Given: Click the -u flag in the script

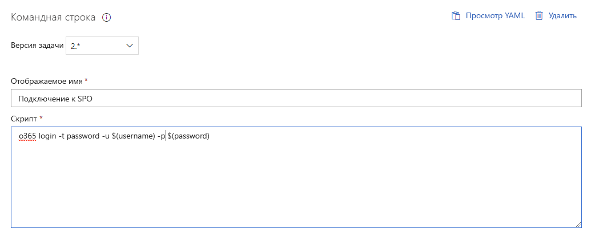Looking at the screenshot, I should click(106, 136).
